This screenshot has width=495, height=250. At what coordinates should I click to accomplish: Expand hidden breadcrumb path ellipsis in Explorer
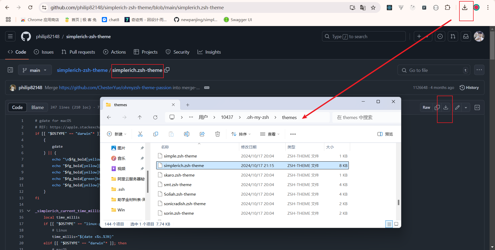pos(191,117)
